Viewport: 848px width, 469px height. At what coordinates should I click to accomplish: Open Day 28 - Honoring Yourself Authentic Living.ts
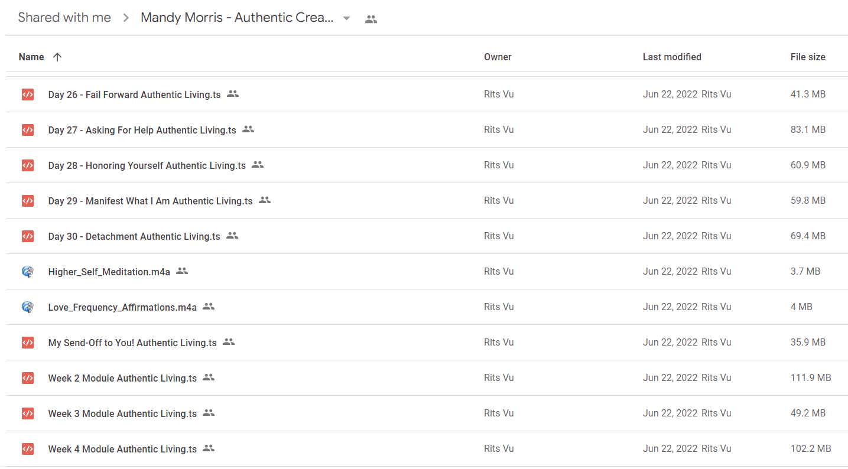point(147,165)
